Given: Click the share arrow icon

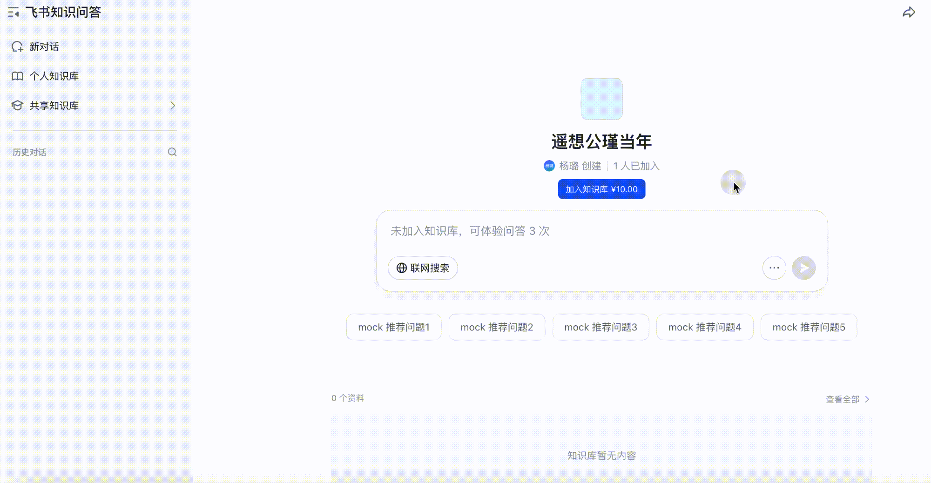Looking at the screenshot, I should (909, 13).
